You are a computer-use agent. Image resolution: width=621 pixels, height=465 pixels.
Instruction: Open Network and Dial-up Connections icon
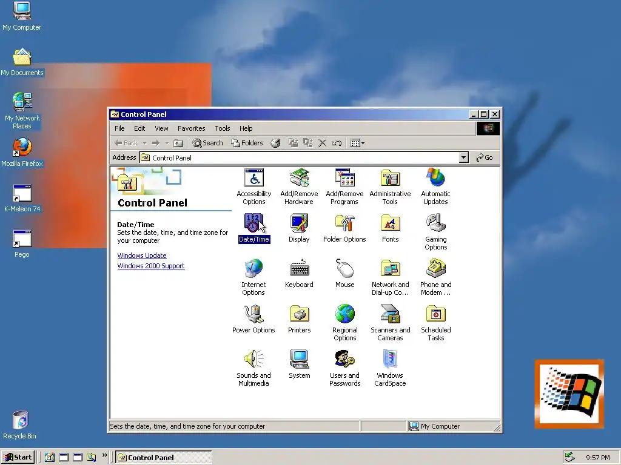coord(390,277)
